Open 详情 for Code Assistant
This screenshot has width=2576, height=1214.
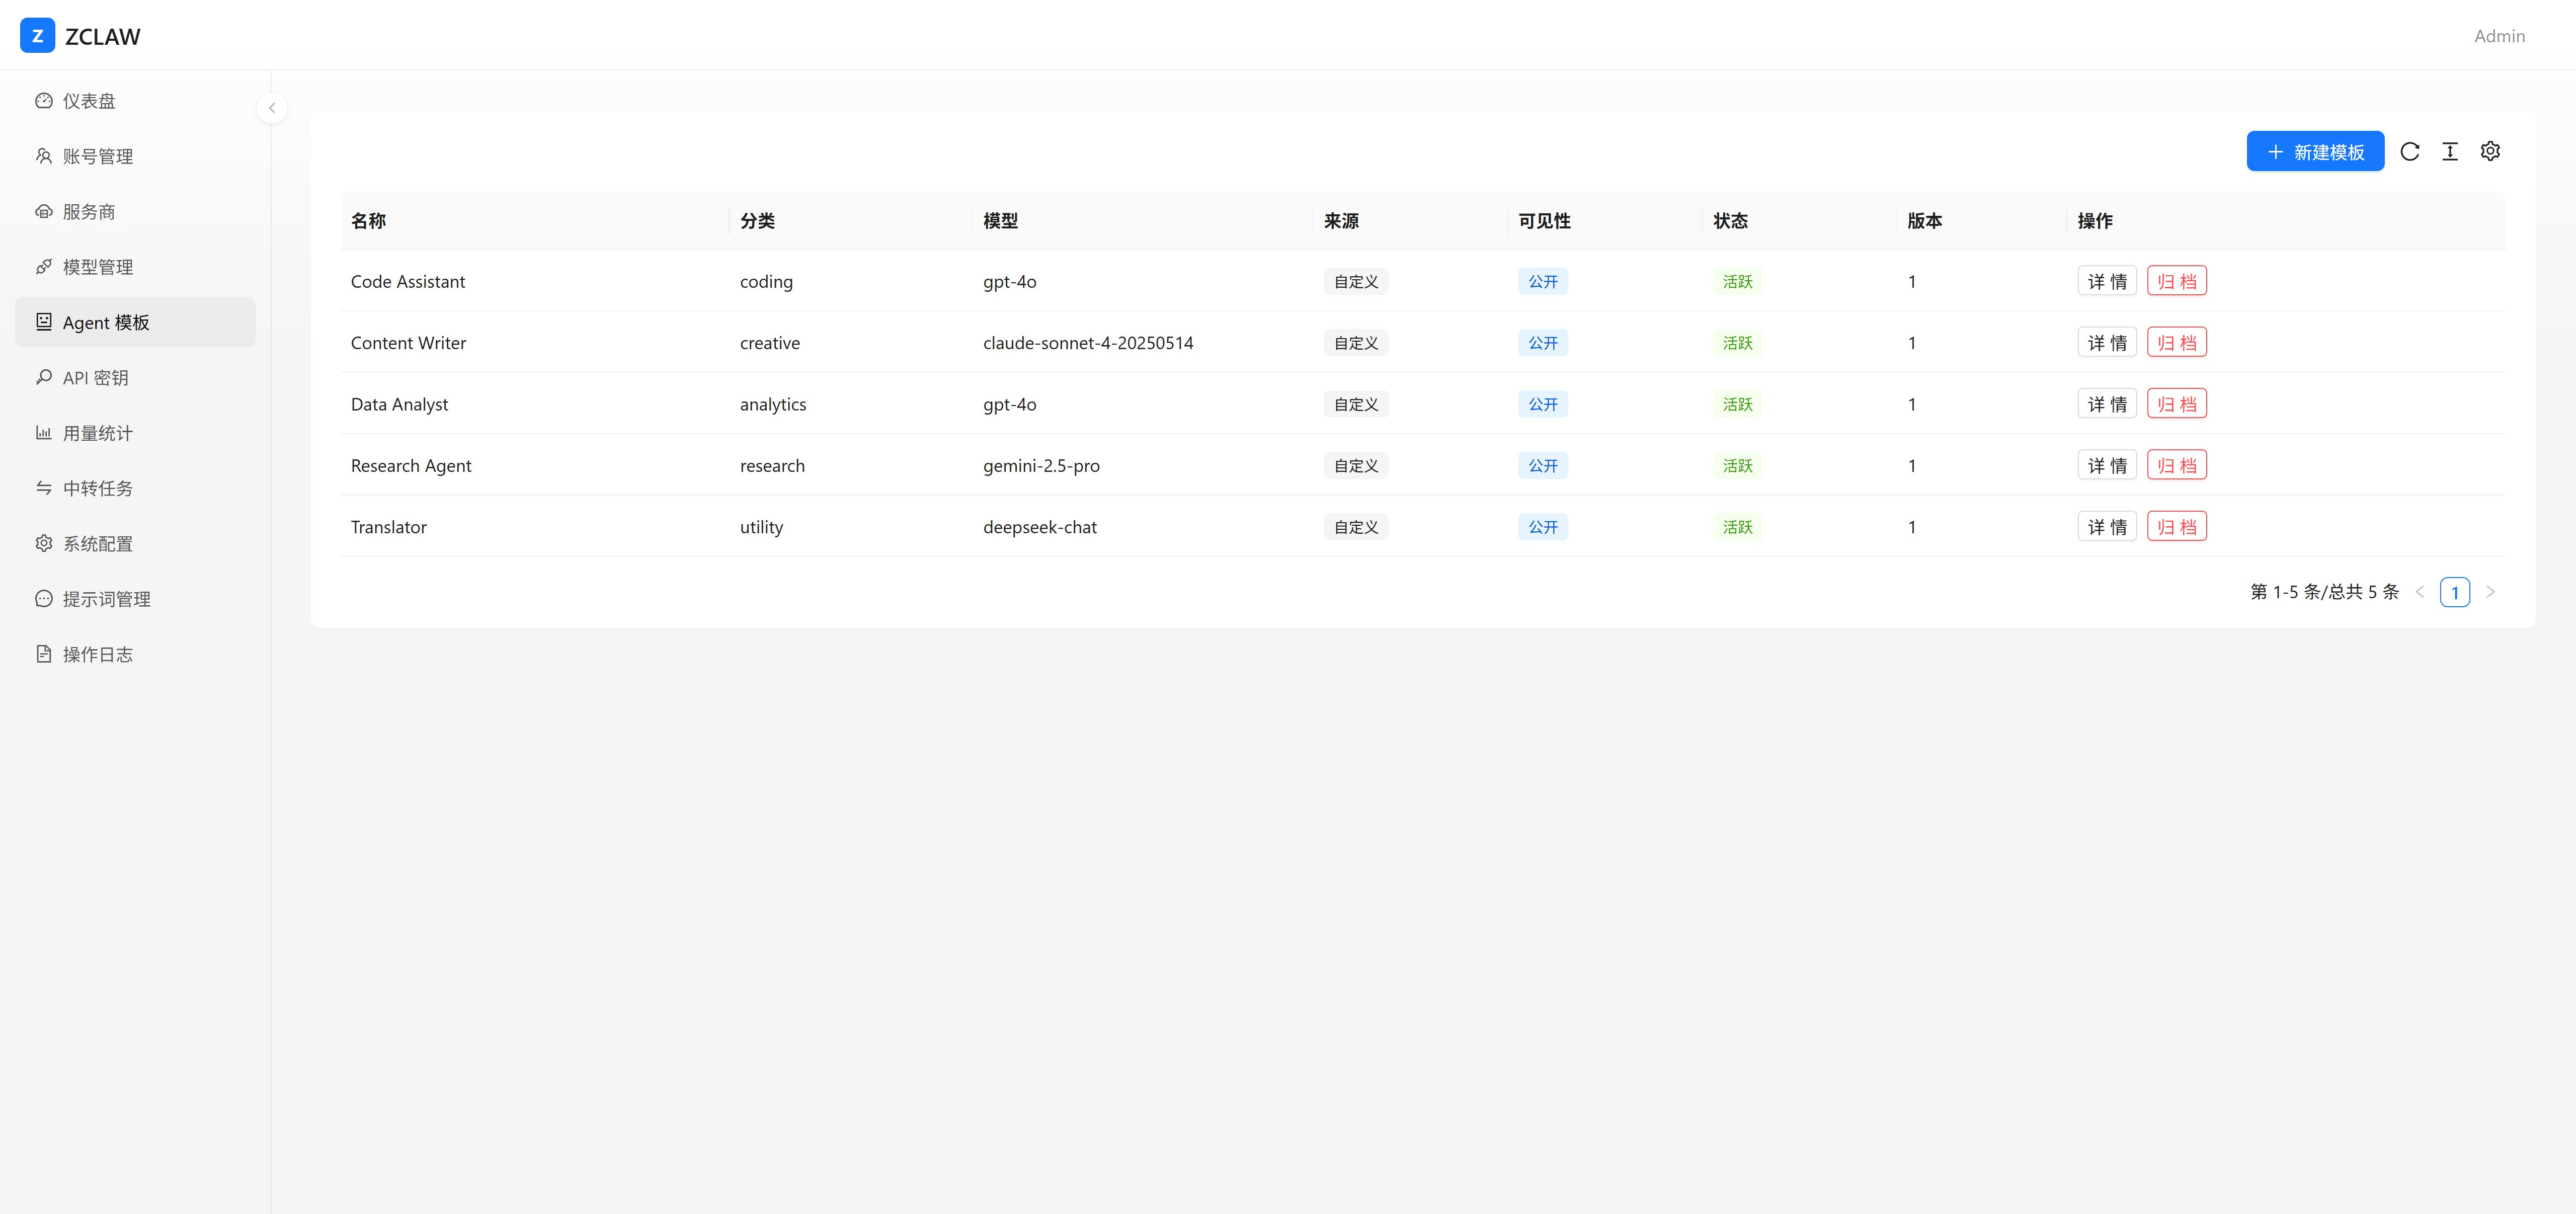[2106, 281]
